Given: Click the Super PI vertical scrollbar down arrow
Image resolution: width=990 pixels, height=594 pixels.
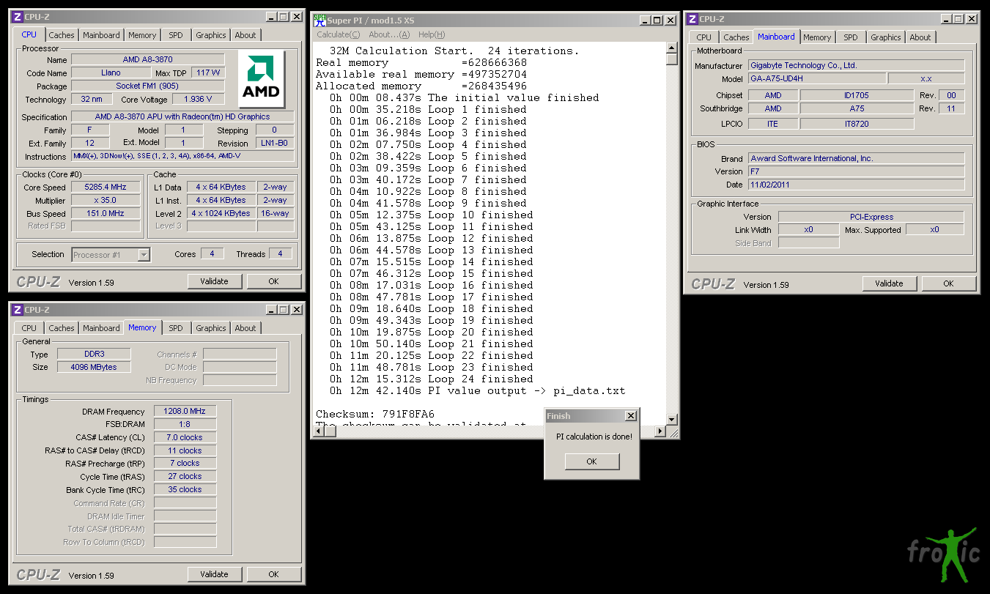Looking at the screenshot, I should pyautogui.click(x=672, y=420).
